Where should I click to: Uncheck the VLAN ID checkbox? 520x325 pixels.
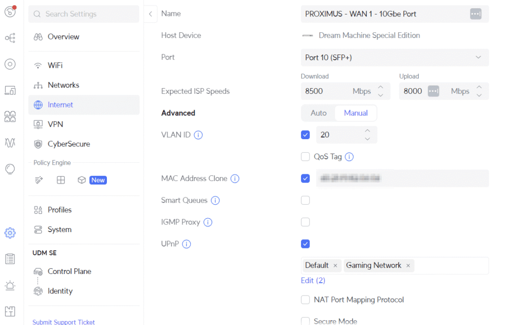(x=305, y=135)
